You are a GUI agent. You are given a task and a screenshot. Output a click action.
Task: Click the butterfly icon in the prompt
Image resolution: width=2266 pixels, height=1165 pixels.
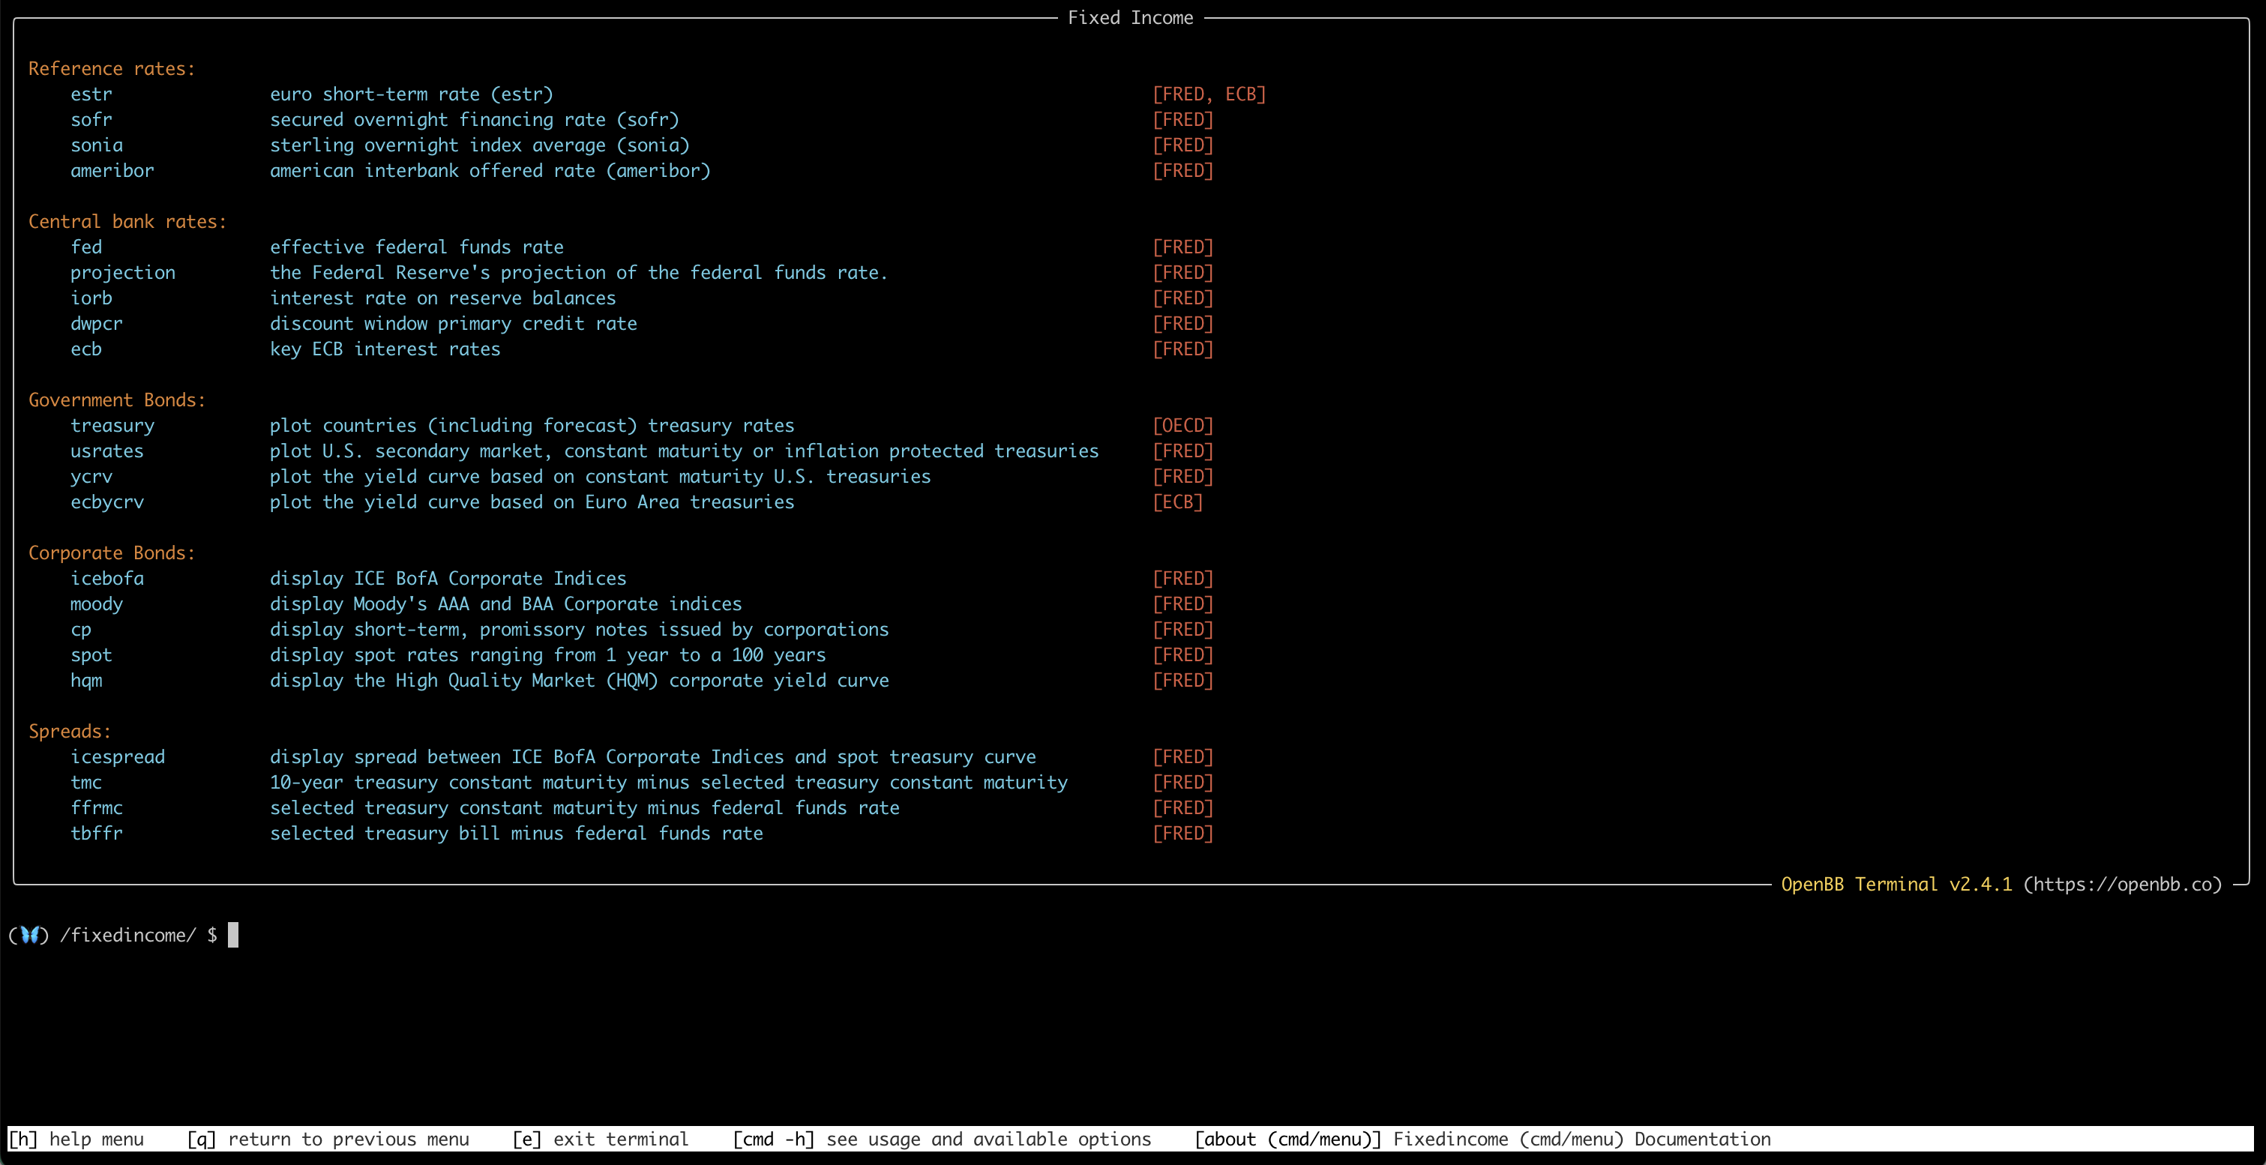coord(29,935)
